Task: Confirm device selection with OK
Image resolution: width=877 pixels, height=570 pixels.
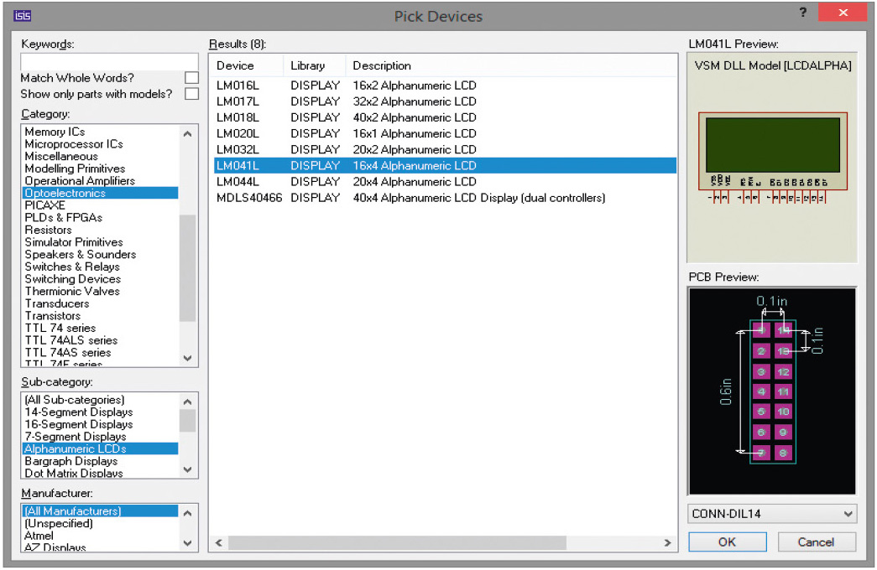Action: 727,541
